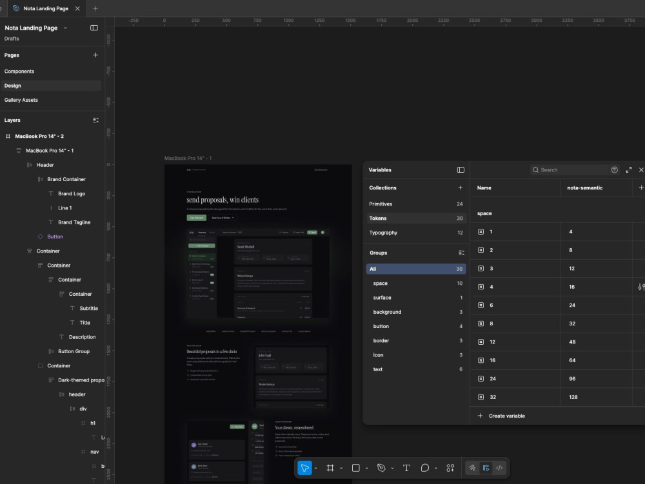Select the Rectangle shape tool

click(356, 467)
